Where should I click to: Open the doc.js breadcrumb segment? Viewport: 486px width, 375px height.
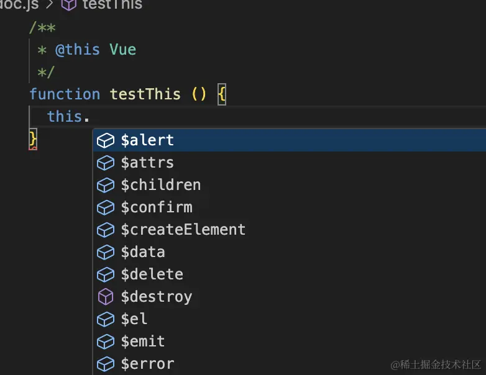tap(19, 5)
